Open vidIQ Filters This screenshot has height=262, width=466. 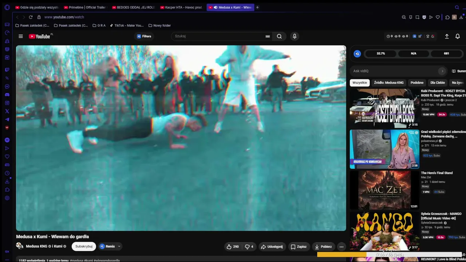(x=144, y=36)
